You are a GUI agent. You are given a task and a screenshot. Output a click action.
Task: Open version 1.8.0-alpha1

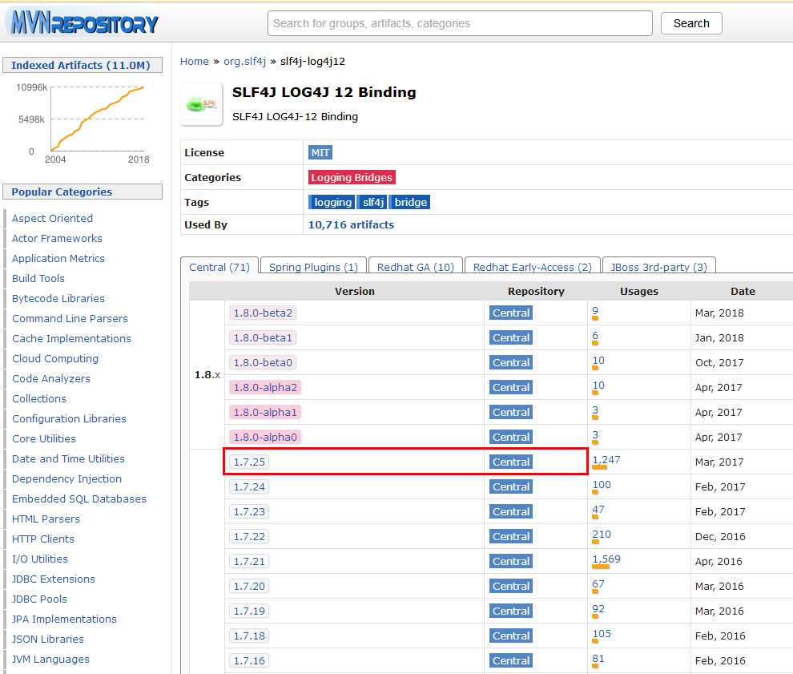point(265,412)
